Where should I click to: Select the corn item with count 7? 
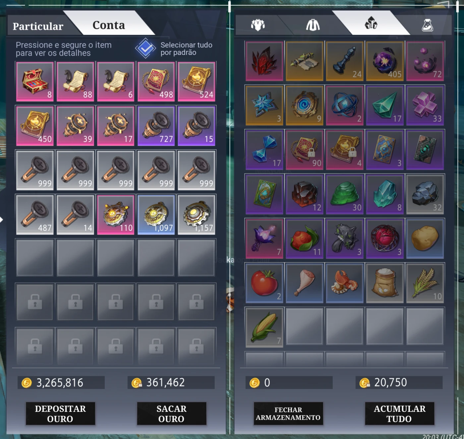pyautogui.click(x=264, y=327)
